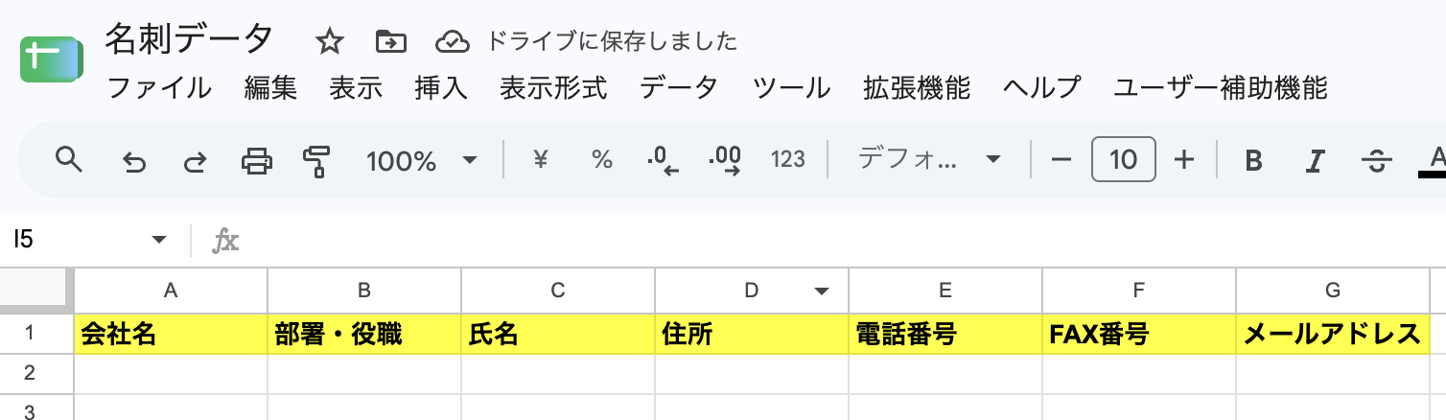Star the 名刺データ document
This screenshot has height=420, width=1446.
[x=330, y=41]
